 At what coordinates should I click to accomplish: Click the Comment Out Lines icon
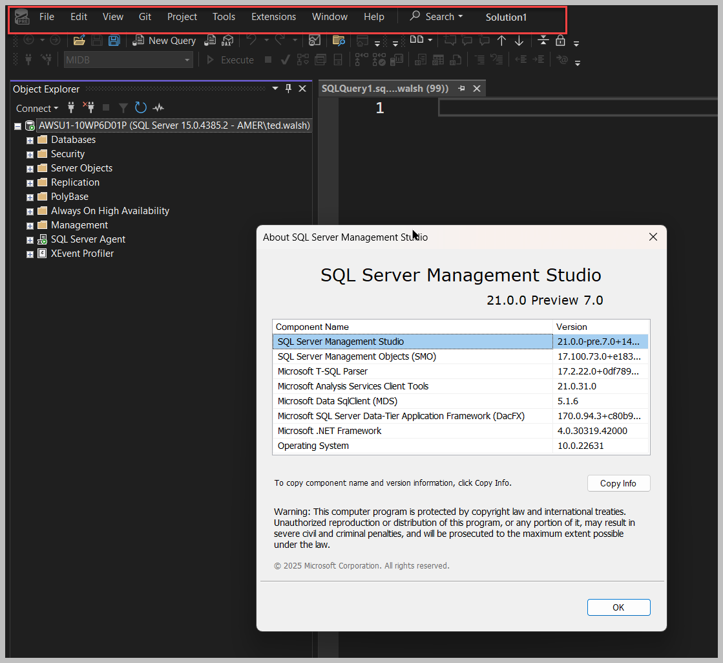click(x=479, y=60)
